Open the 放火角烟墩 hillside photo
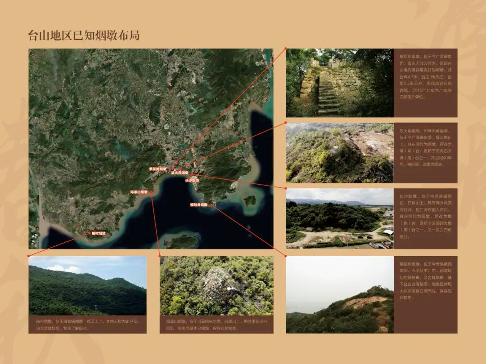Screen dimensions: 486x364 coord(340,153)
